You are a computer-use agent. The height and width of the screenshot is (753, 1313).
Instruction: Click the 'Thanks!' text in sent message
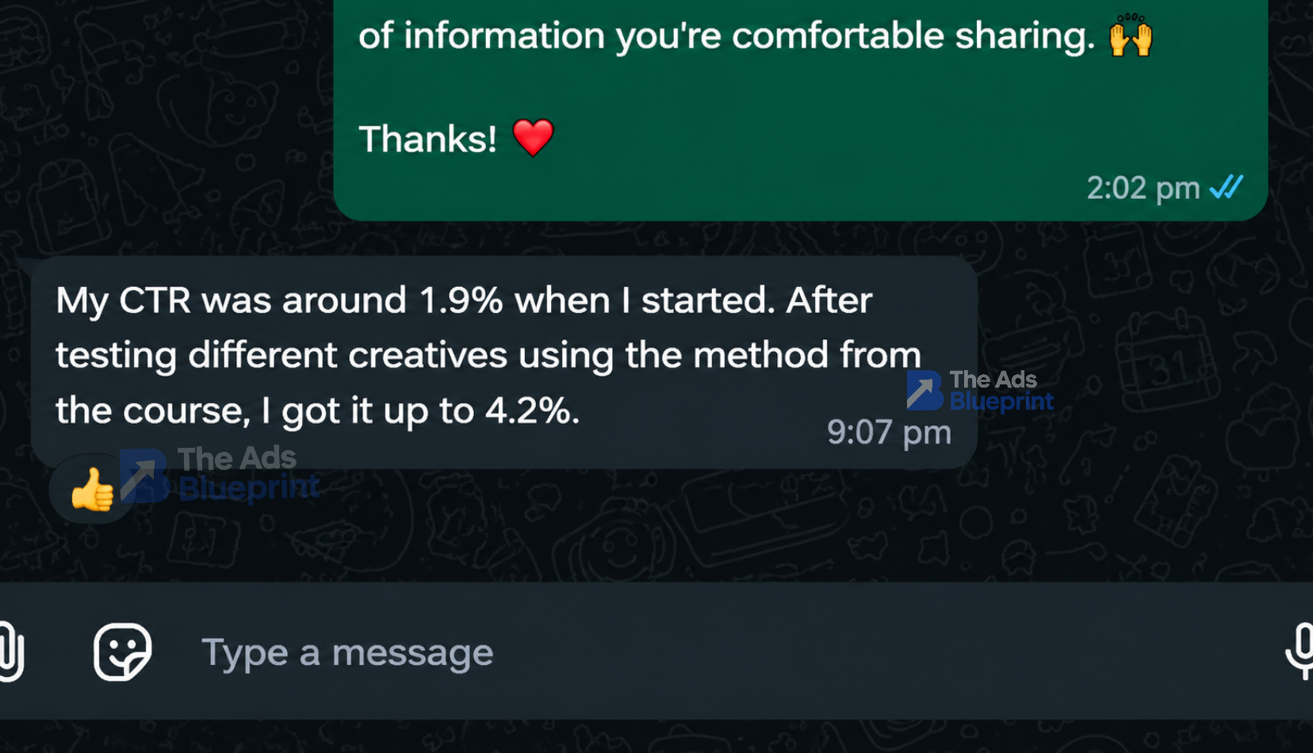427,140
